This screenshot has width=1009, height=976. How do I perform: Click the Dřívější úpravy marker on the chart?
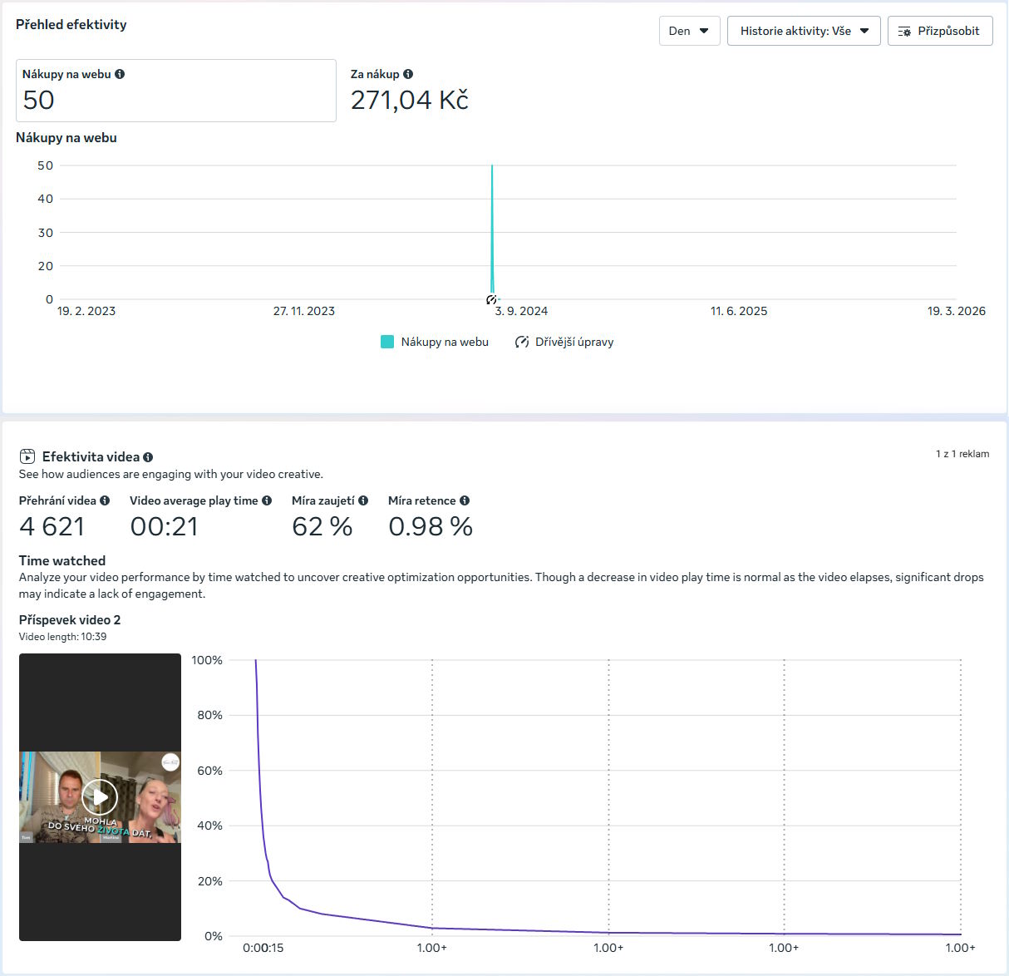[x=491, y=298]
